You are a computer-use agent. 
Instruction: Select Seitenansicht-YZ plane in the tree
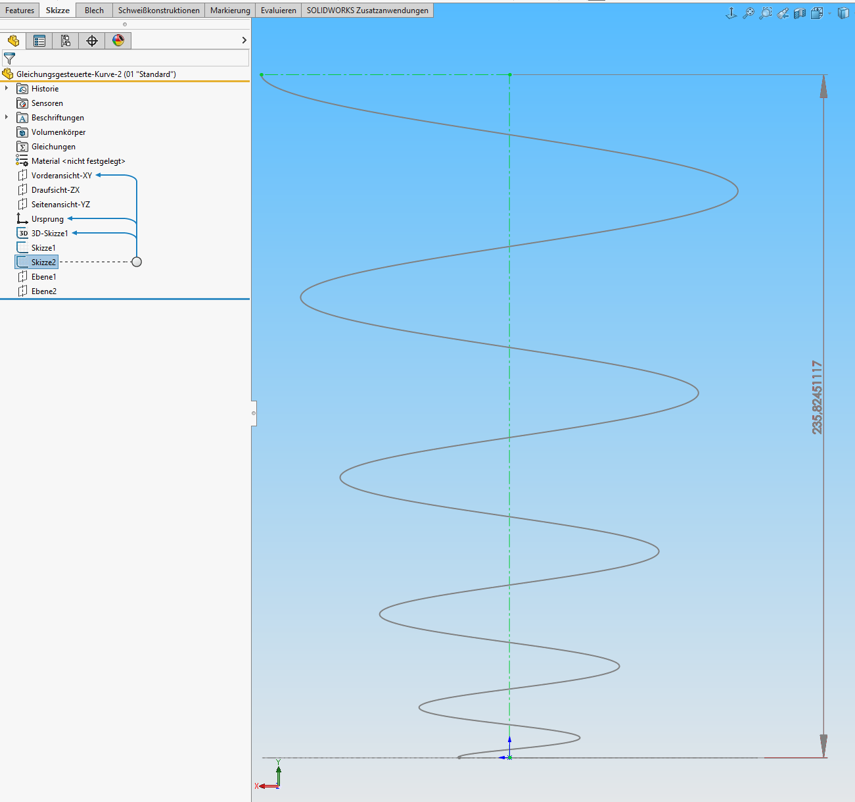pyautogui.click(x=60, y=205)
